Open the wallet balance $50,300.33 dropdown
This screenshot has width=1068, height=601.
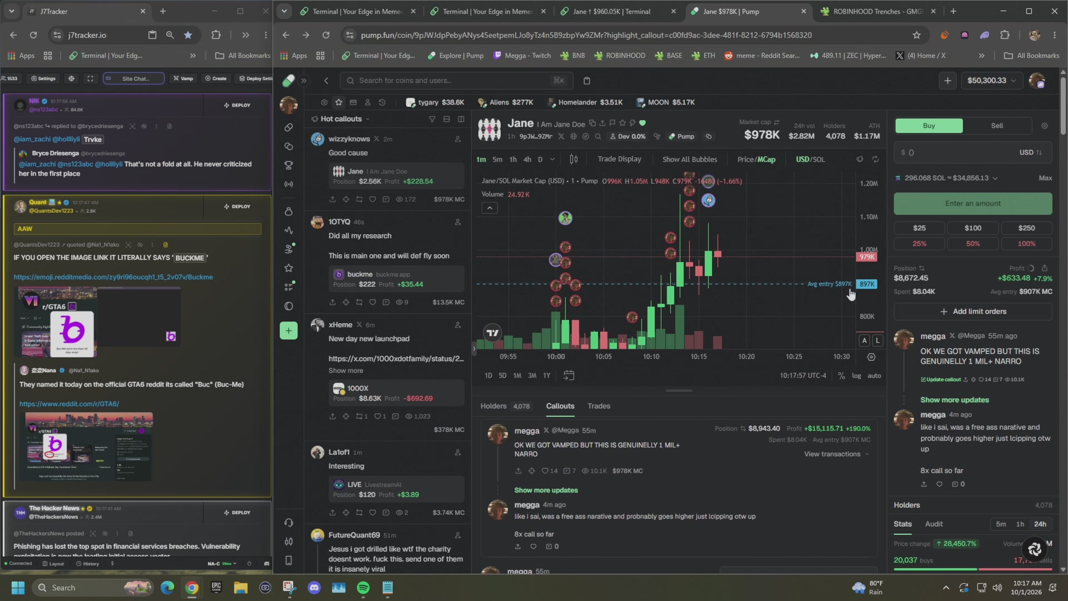992,81
